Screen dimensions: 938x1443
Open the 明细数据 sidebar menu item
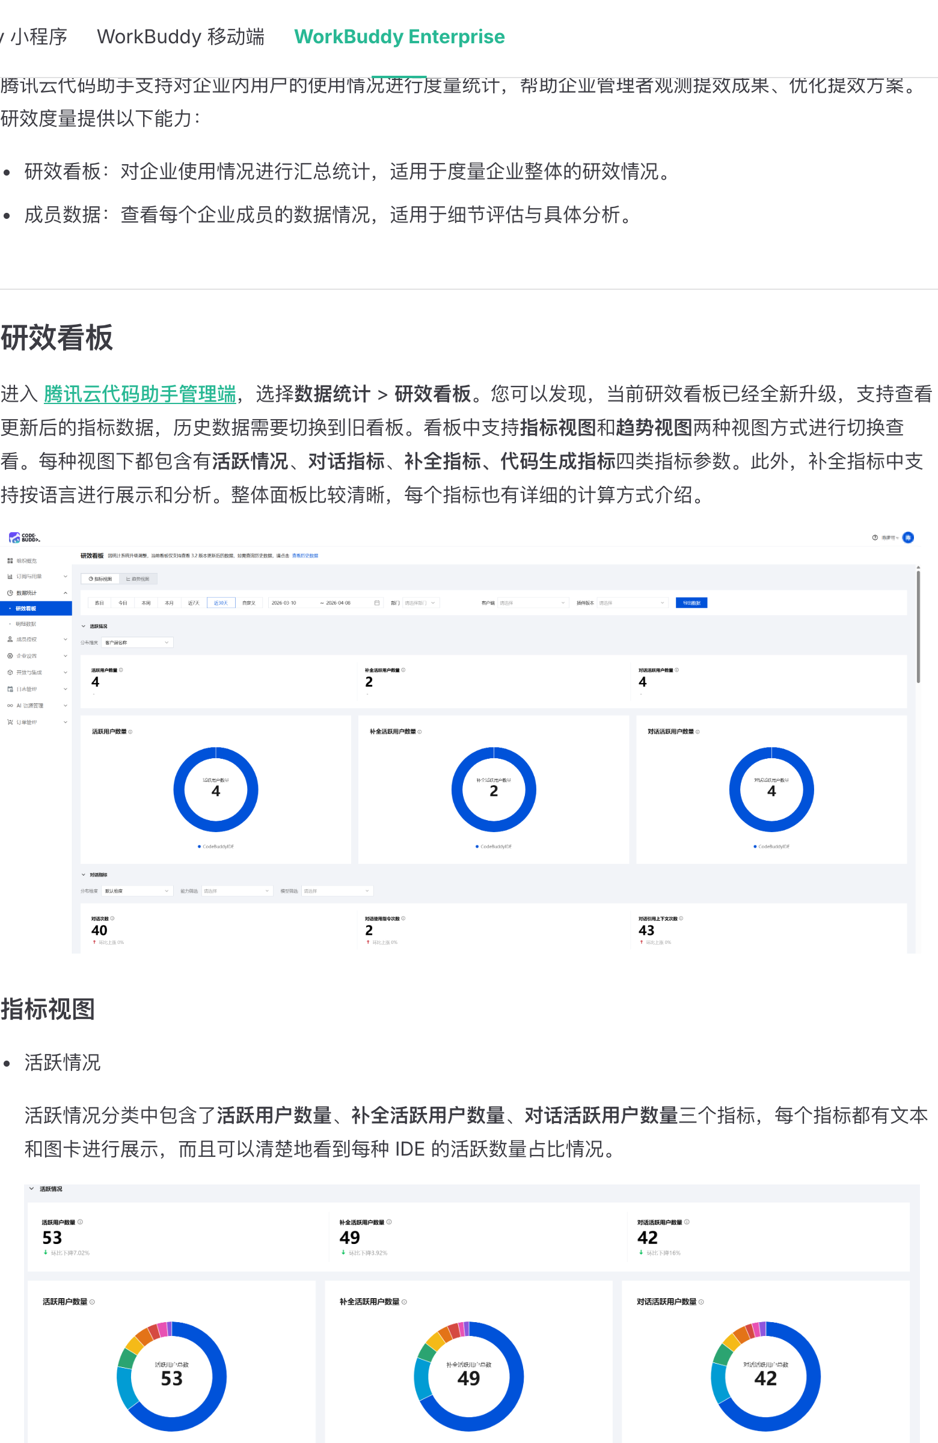35,624
